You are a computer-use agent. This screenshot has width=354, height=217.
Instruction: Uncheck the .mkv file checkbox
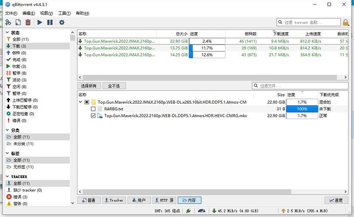click(93, 115)
